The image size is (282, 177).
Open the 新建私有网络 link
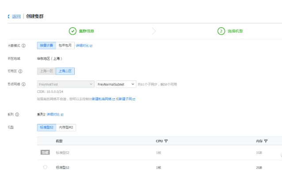[102, 99]
